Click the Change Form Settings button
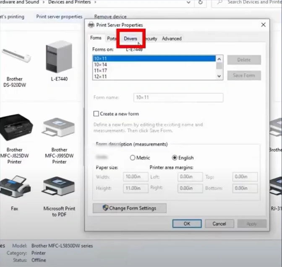This screenshot has width=282, height=267. point(129,208)
